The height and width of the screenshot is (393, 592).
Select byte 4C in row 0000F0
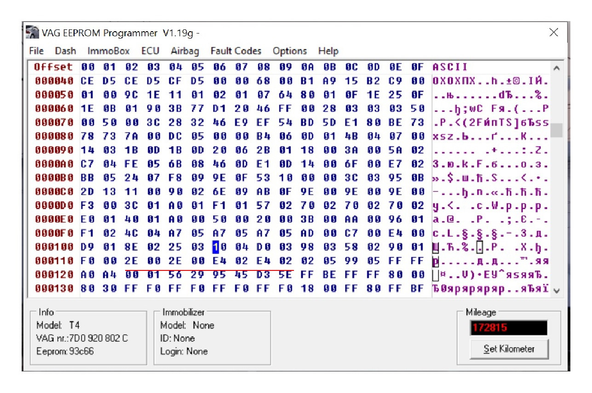[132, 233]
